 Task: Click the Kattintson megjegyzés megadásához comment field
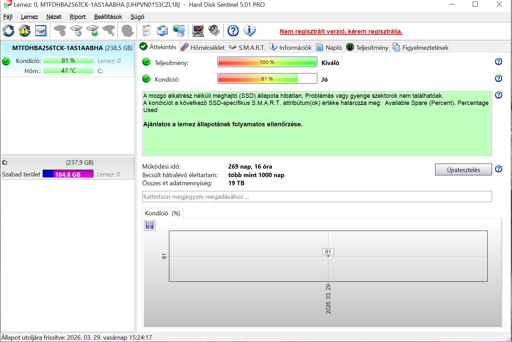(317, 196)
